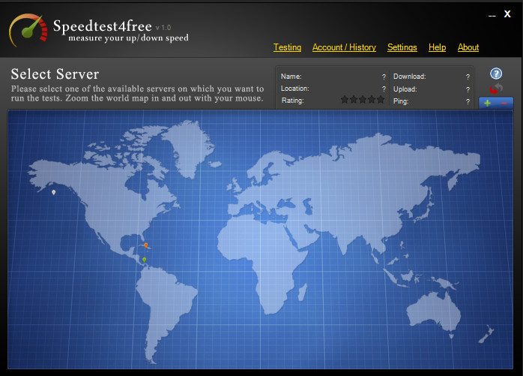Click the 'Select Server' heading
Viewport: 523px width, 376px height.
55,74
